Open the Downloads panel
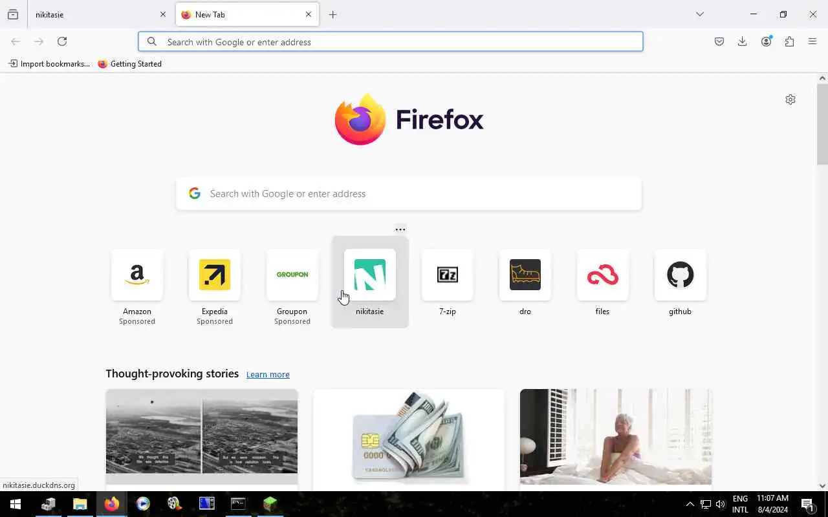 [x=743, y=41]
